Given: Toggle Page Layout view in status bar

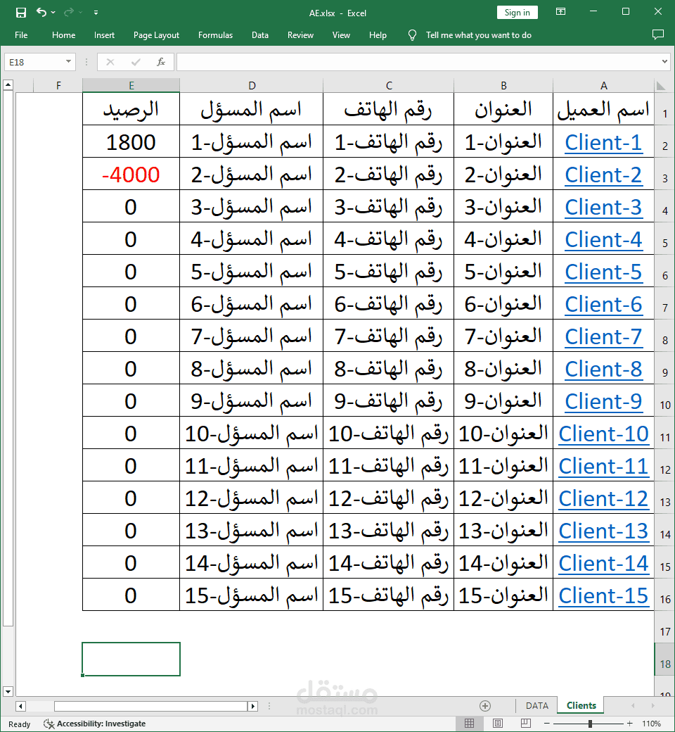Looking at the screenshot, I should (x=497, y=723).
